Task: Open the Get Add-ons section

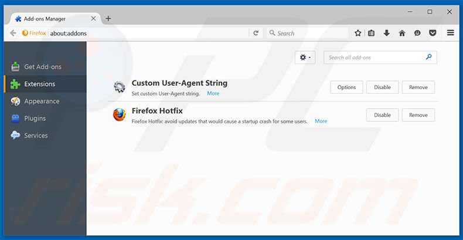Action: tap(45, 67)
